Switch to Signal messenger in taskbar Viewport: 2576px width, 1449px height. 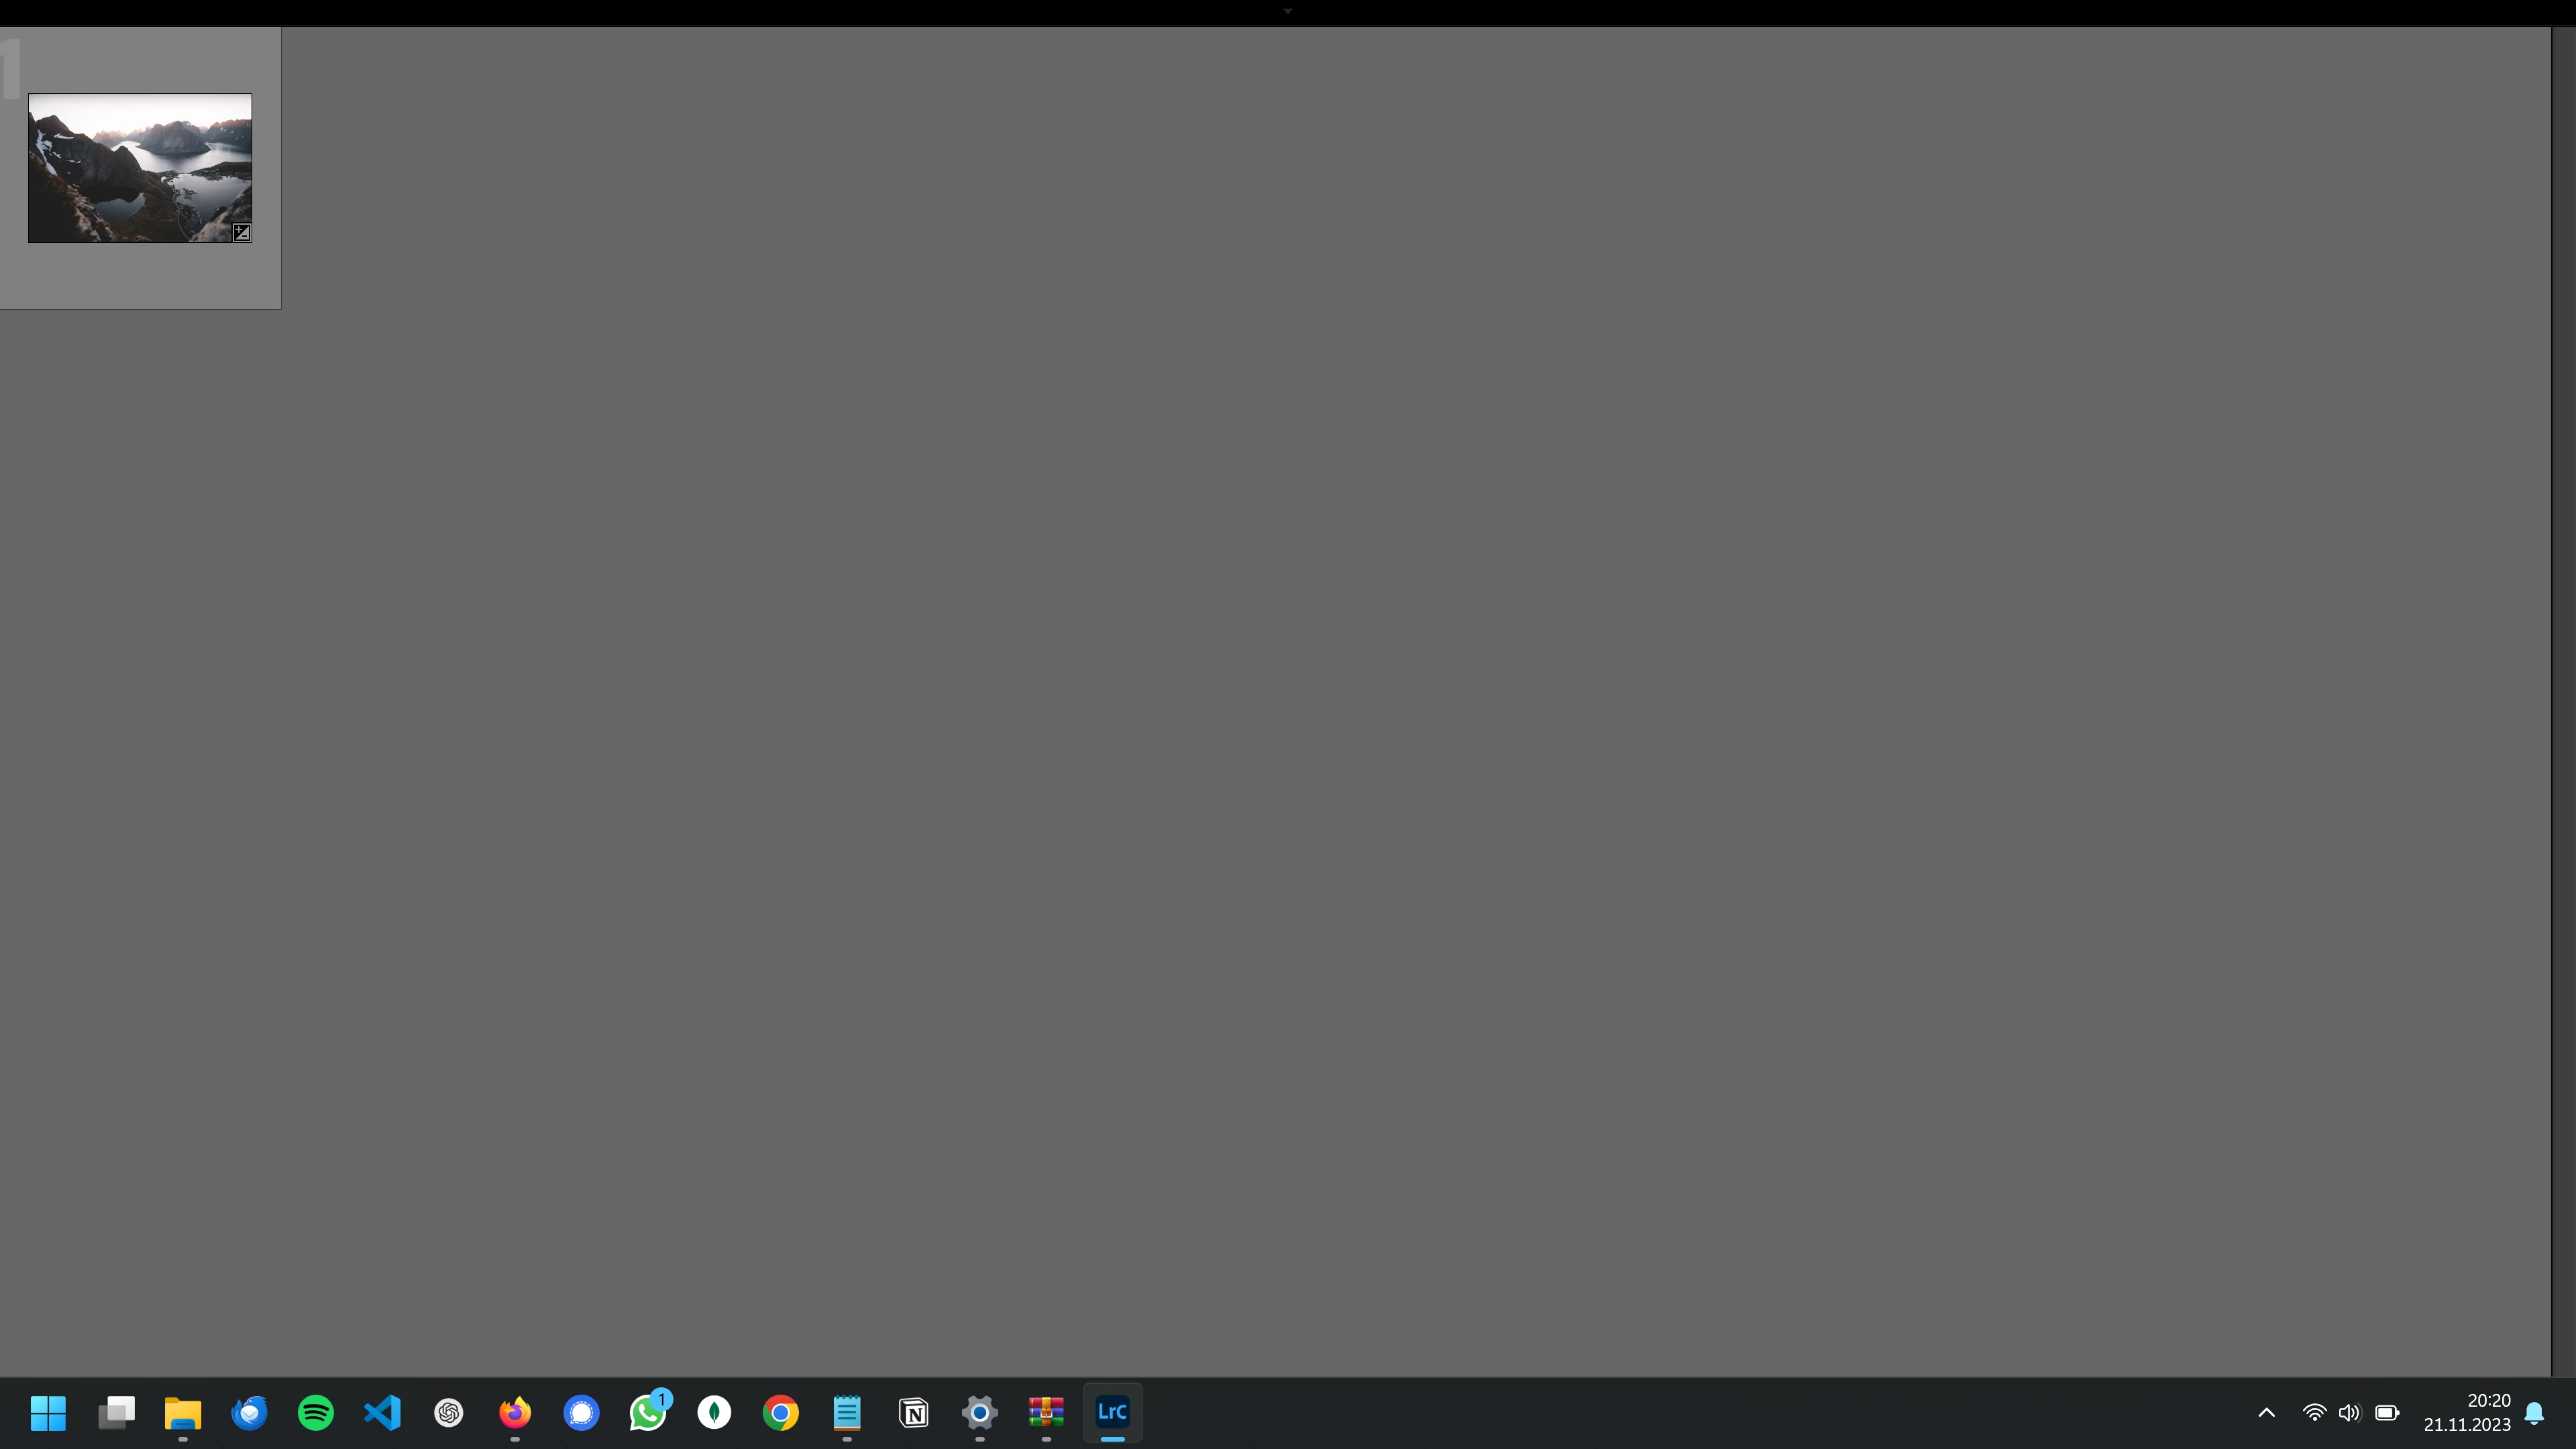pyautogui.click(x=581, y=1412)
